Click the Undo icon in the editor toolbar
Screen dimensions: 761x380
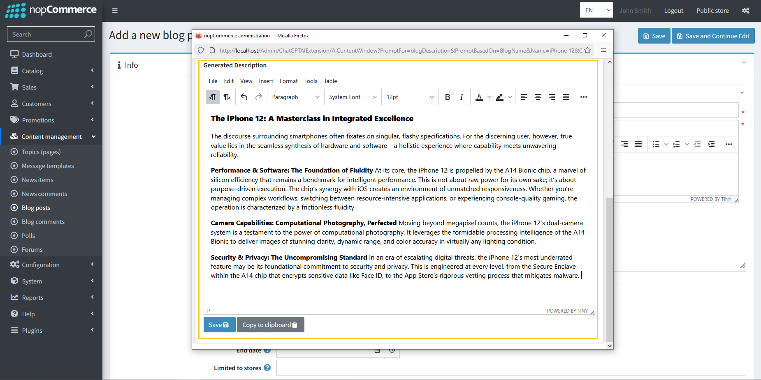point(244,97)
